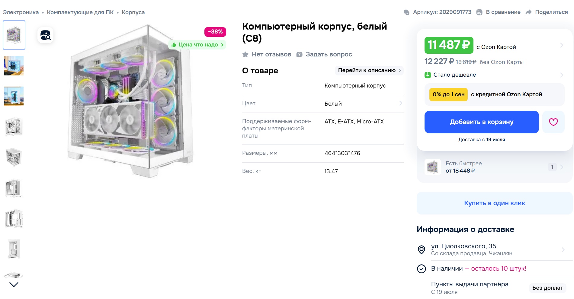Click Купить в один клик button
Image resolution: width=574 pixels, height=299 pixels.
494,203
